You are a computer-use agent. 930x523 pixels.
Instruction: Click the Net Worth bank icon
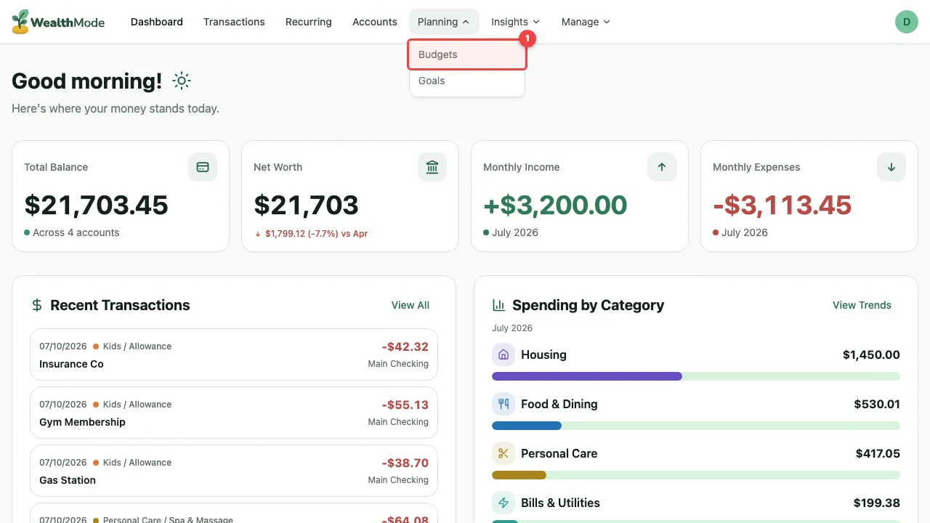pos(432,167)
